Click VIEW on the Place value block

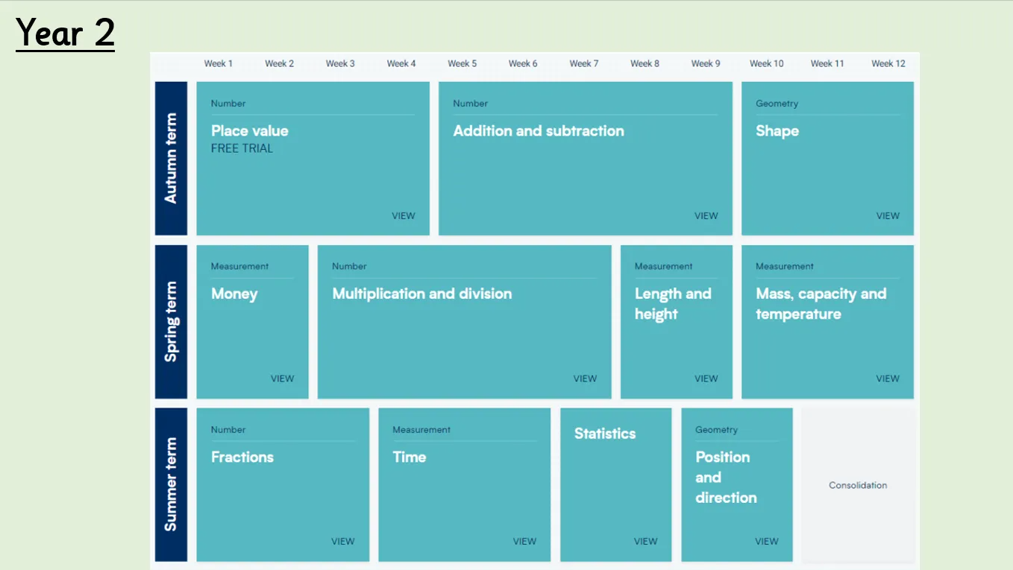pos(403,216)
